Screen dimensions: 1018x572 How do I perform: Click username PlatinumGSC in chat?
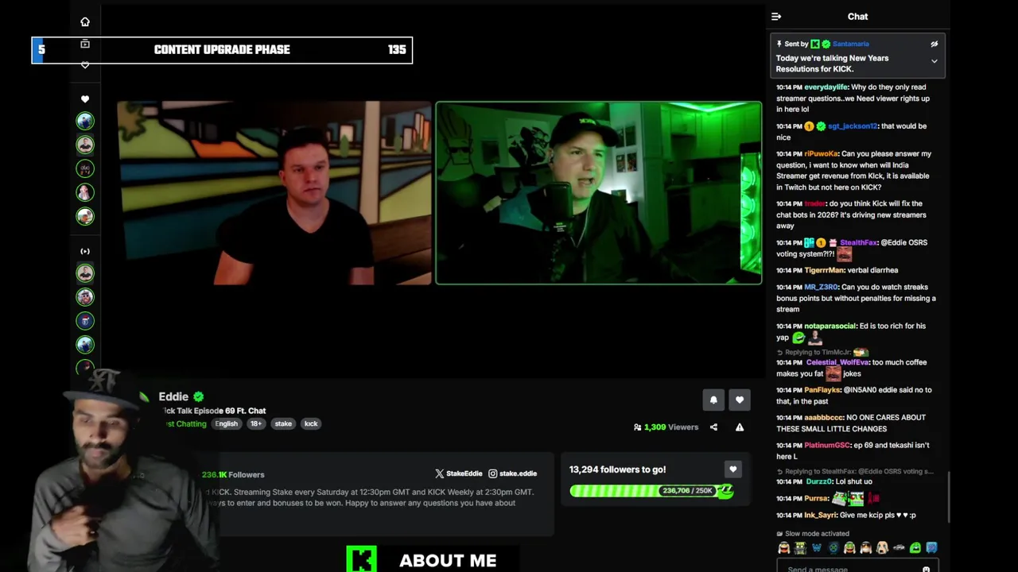tap(827, 446)
